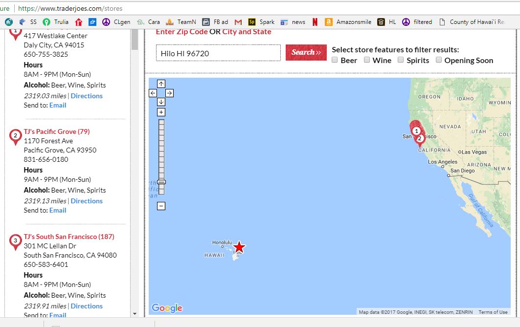Click the browser address bar URL
The width and height of the screenshot is (520, 327).
pos(70,8)
